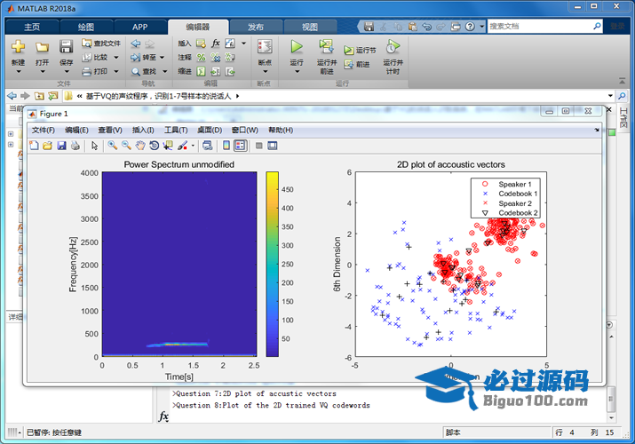Open the 新建 dropdown arrow
This screenshot has height=444, width=635.
(x=19, y=72)
